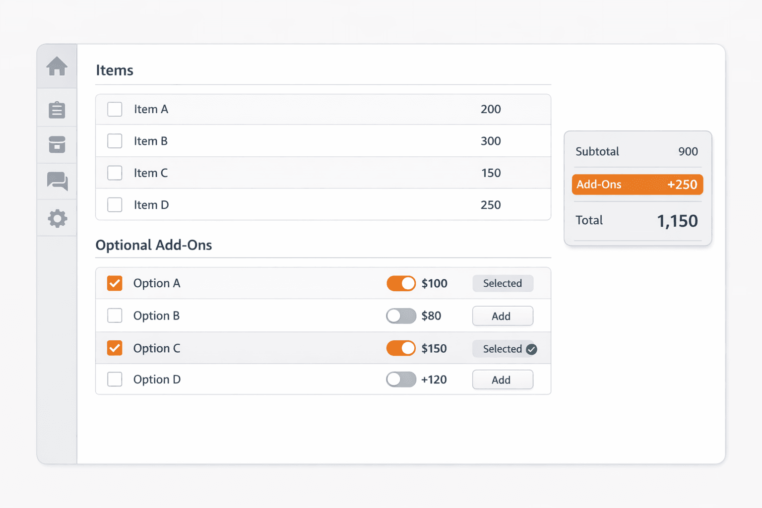Viewport: 762px width, 508px height.
Task: Check the box beside Item B
Action: pyautogui.click(x=115, y=141)
